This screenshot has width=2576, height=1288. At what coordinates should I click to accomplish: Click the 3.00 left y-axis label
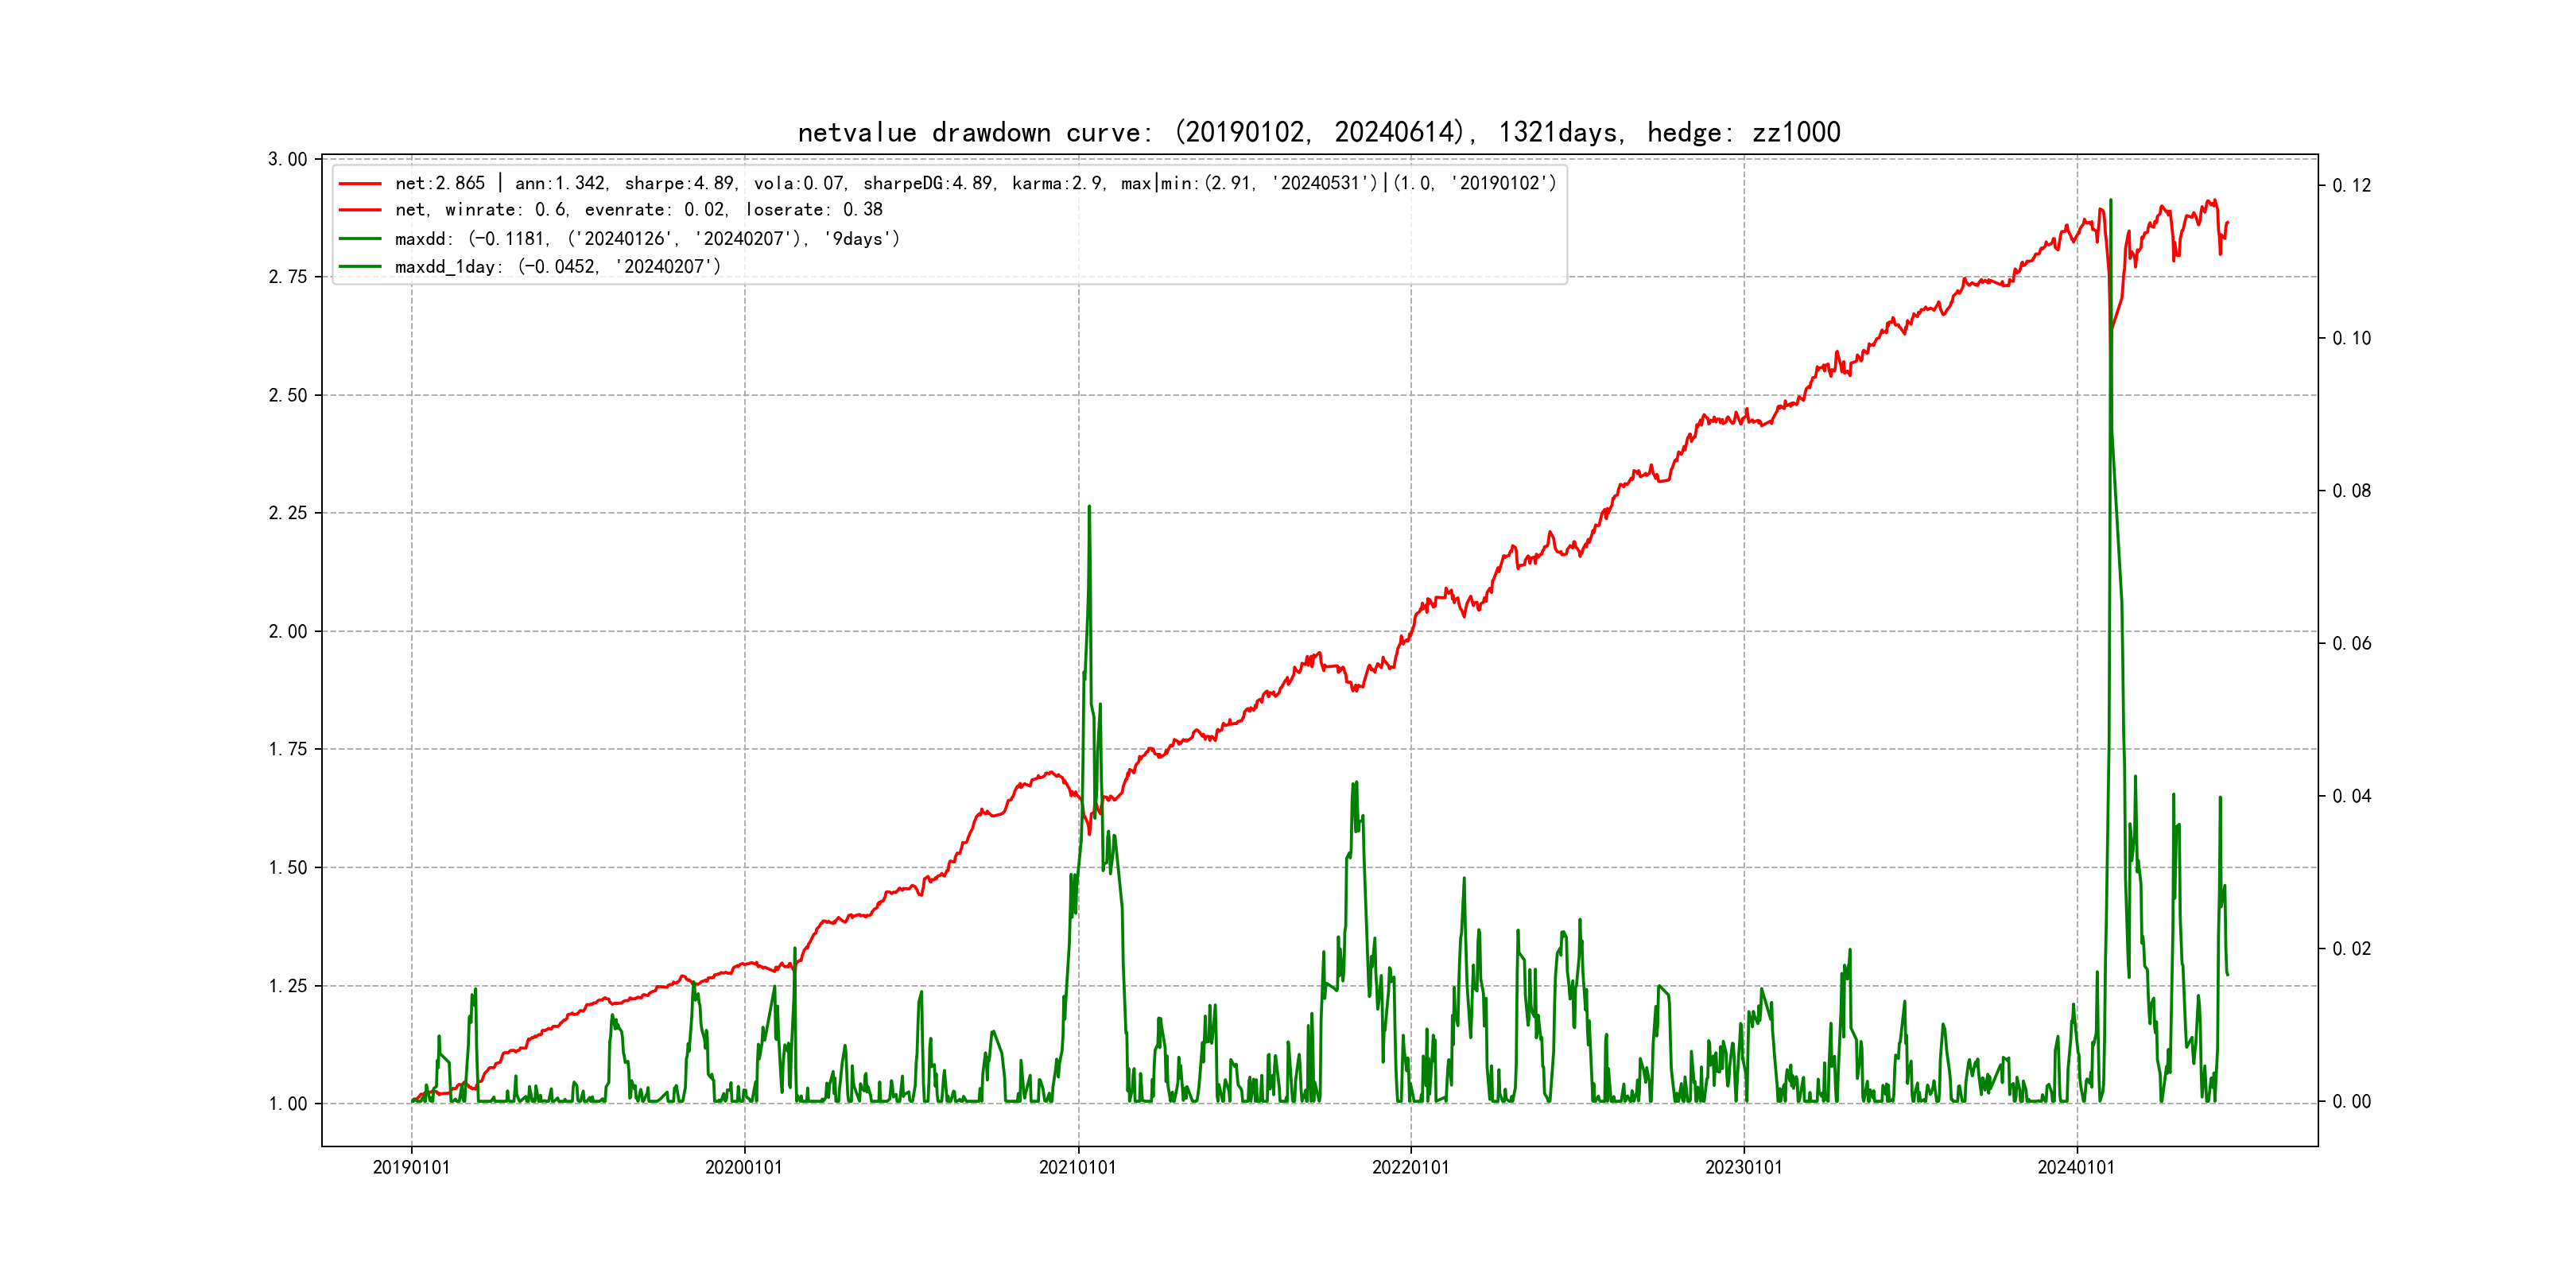tap(288, 159)
